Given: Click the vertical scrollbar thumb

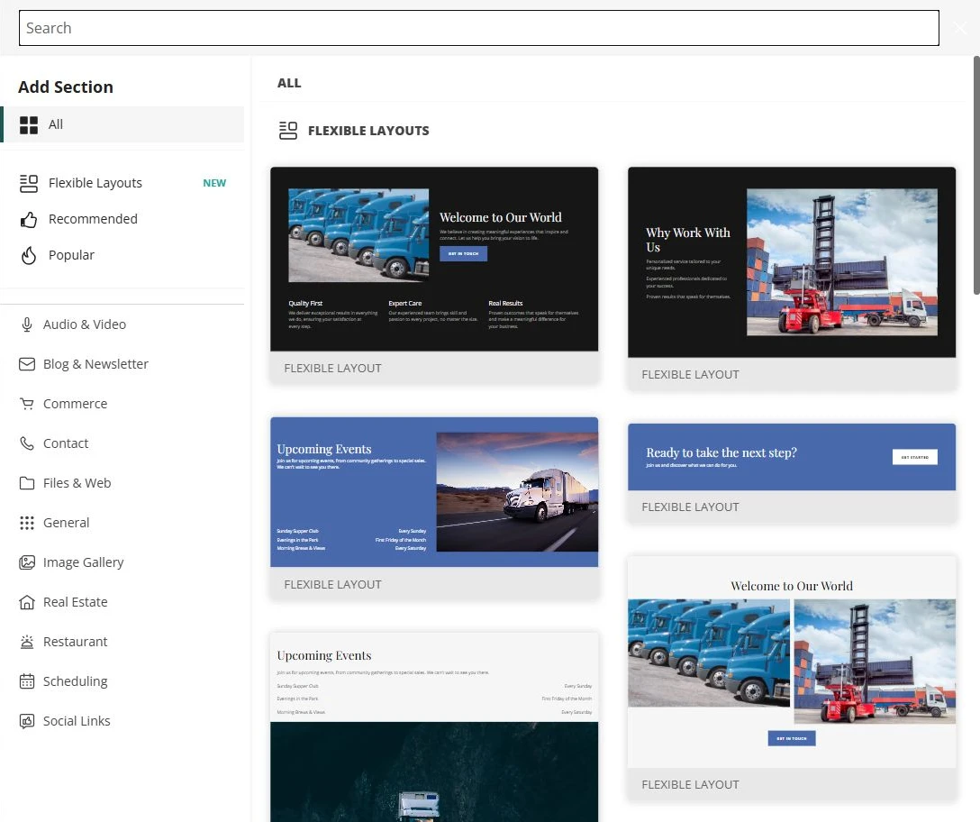Looking at the screenshot, I should click(x=976, y=175).
